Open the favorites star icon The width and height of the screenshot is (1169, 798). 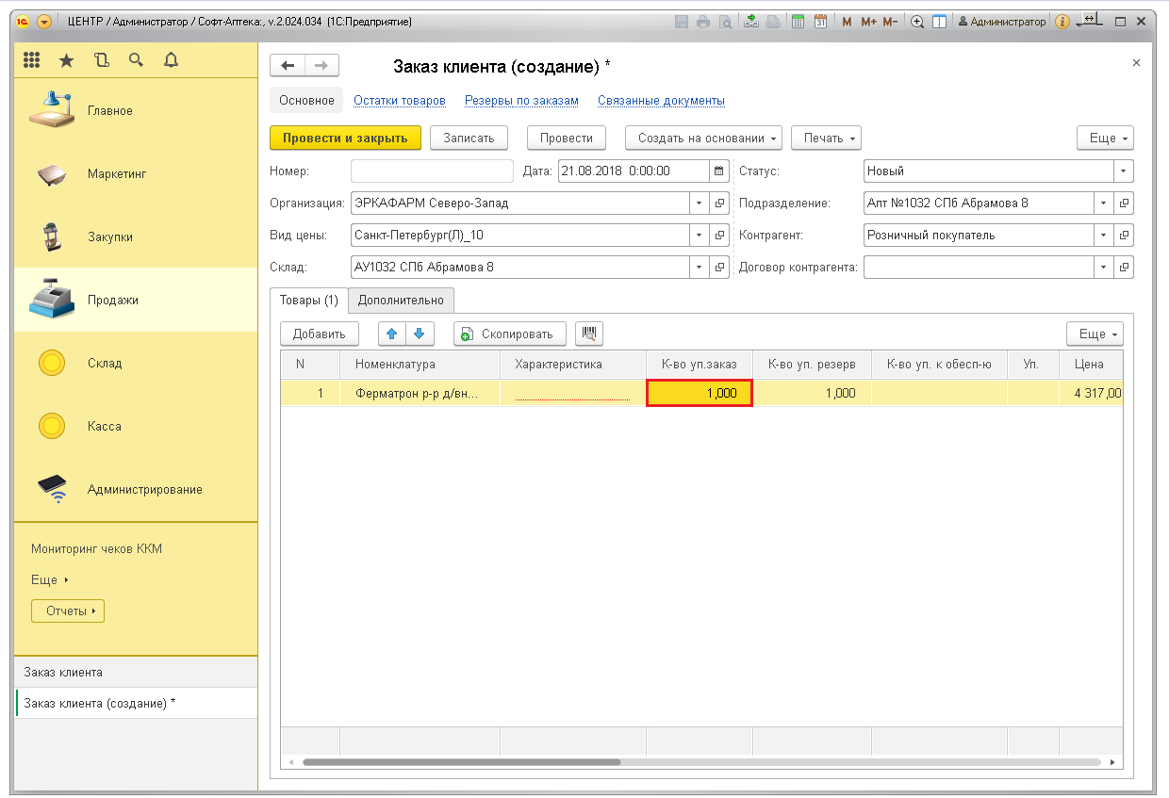point(66,60)
